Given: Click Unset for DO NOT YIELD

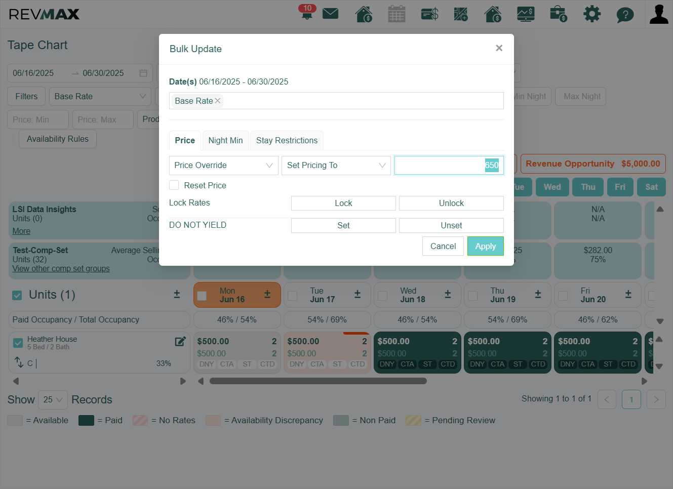Looking at the screenshot, I should [x=451, y=225].
